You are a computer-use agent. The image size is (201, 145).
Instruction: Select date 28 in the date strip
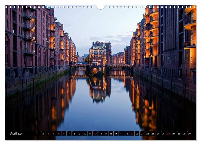point(179,134)
